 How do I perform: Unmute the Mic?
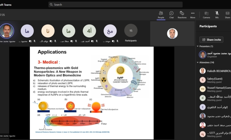217,15
